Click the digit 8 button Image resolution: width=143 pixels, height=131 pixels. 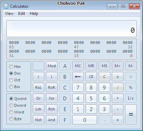(91, 87)
